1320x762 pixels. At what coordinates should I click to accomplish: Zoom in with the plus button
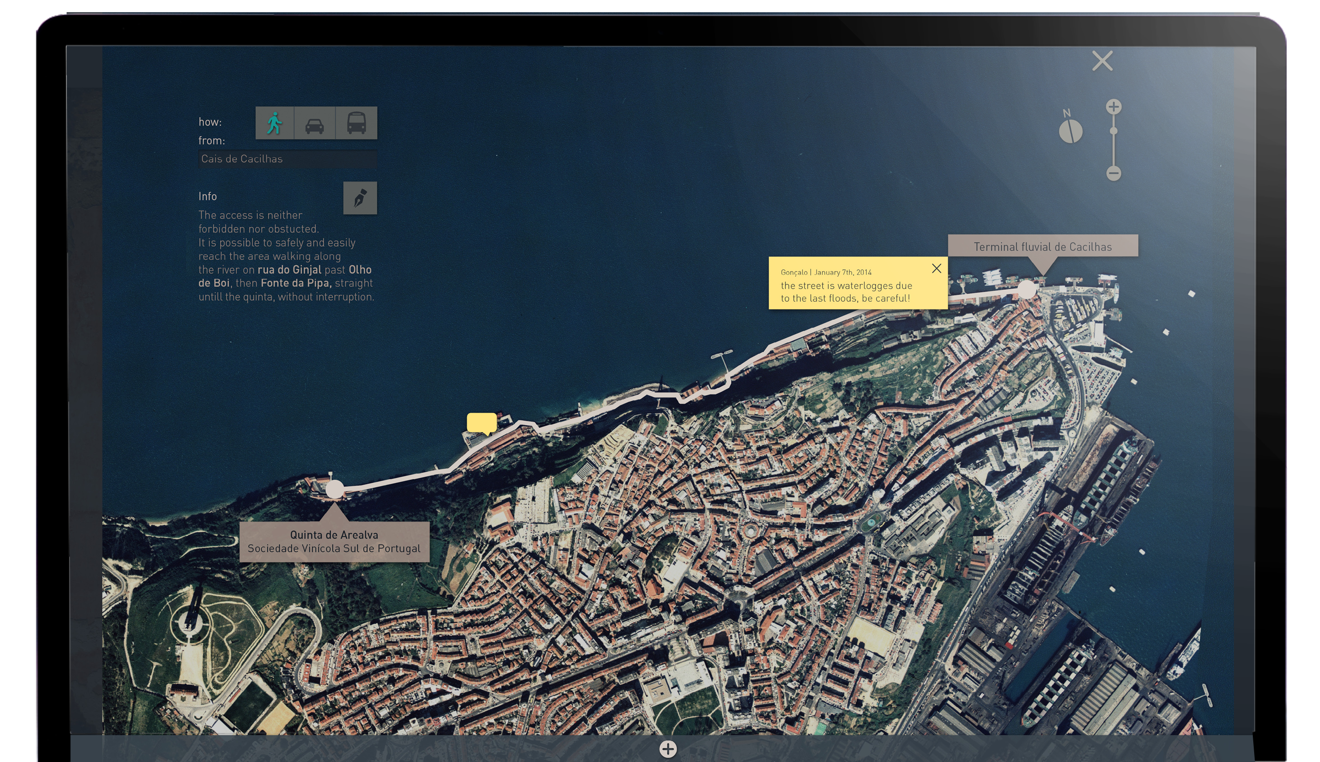pos(1113,107)
